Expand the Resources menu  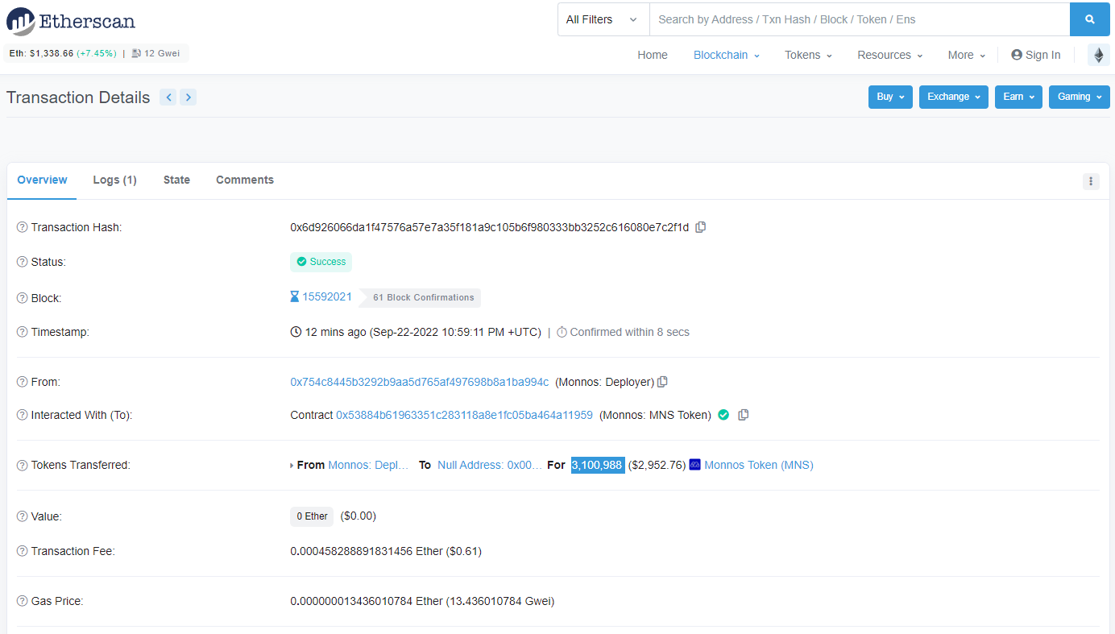pos(890,55)
